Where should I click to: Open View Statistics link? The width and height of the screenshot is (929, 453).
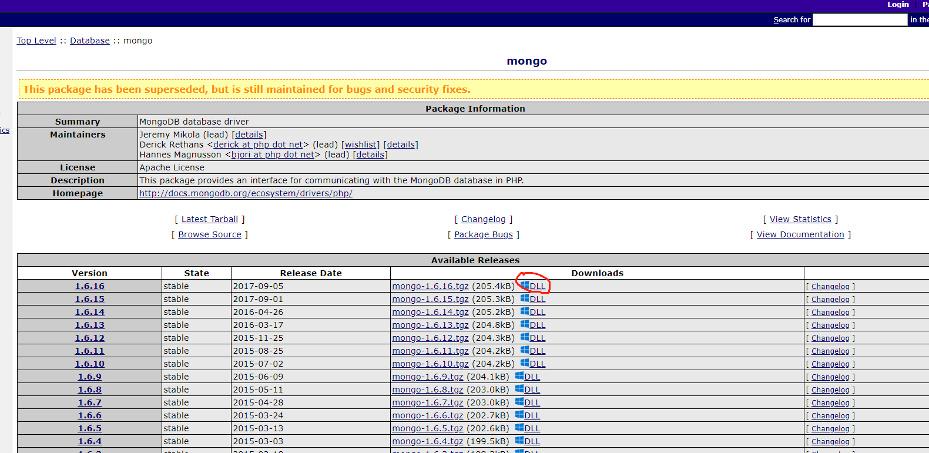point(800,219)
